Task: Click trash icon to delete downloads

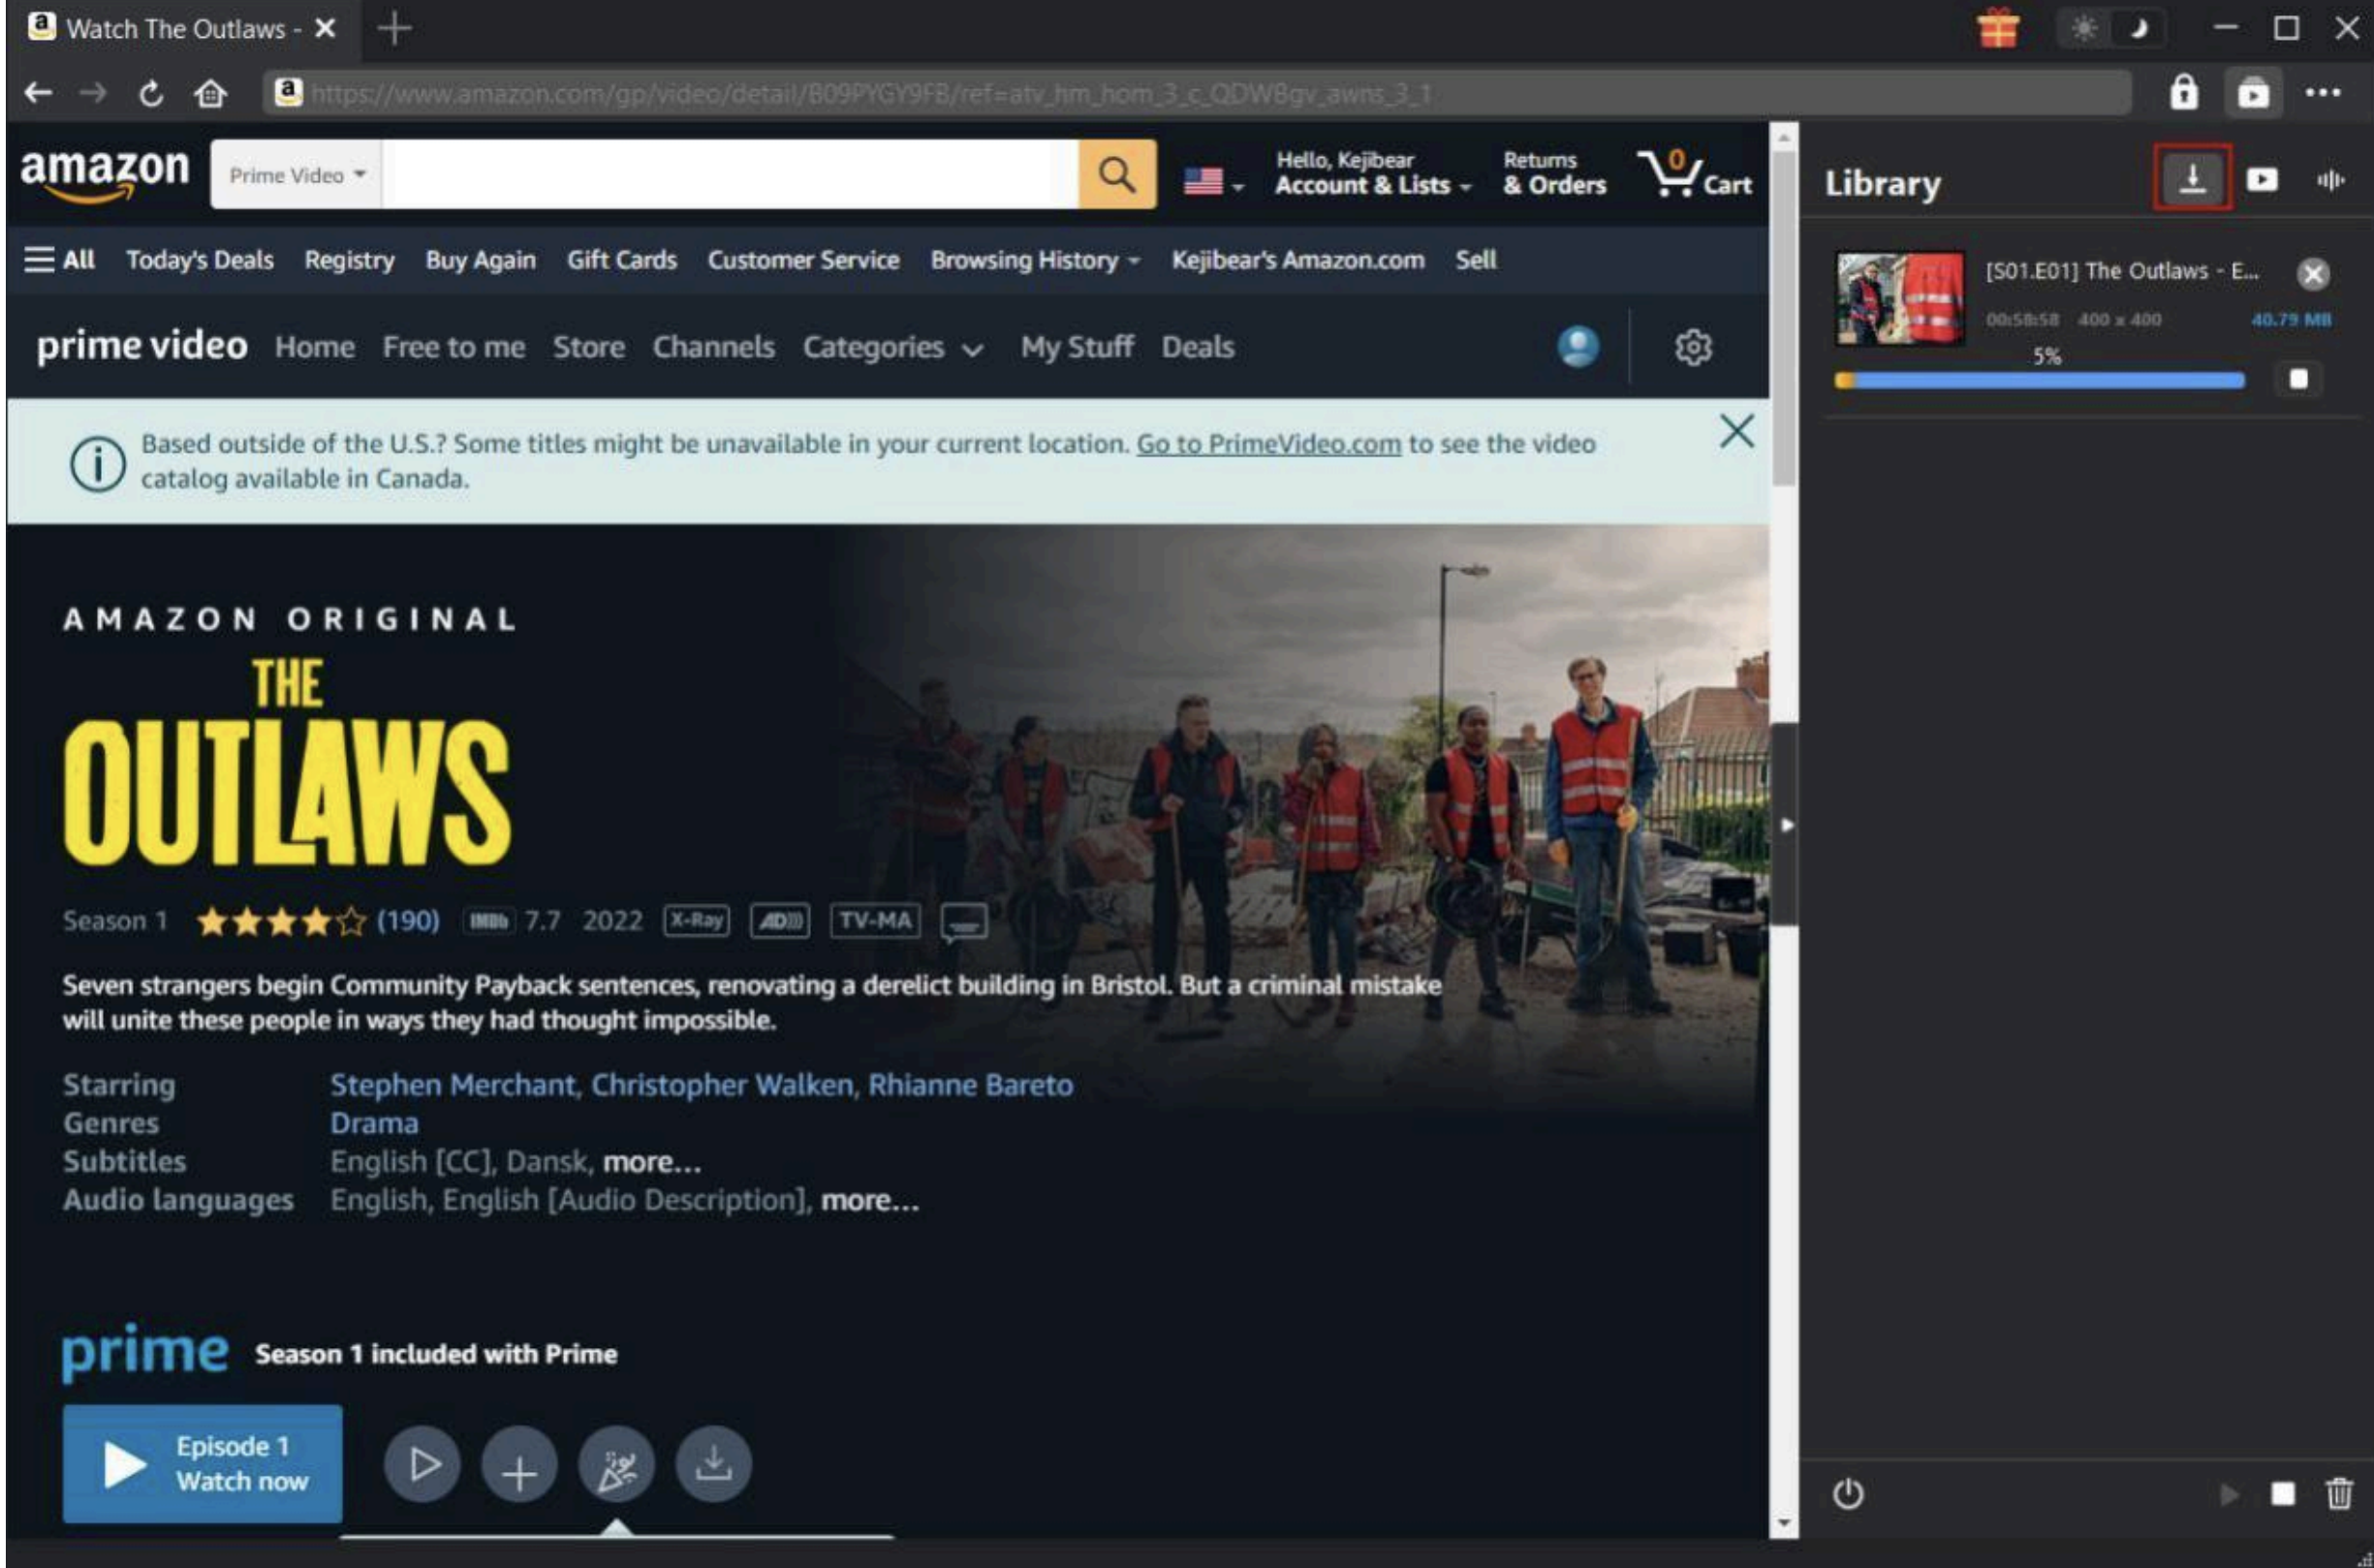Action: coord(2339,1494)
